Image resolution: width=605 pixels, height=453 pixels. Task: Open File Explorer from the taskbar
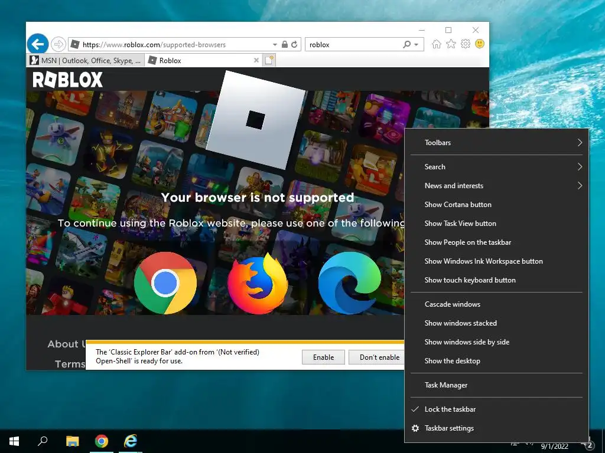click(x=72, y=441)
